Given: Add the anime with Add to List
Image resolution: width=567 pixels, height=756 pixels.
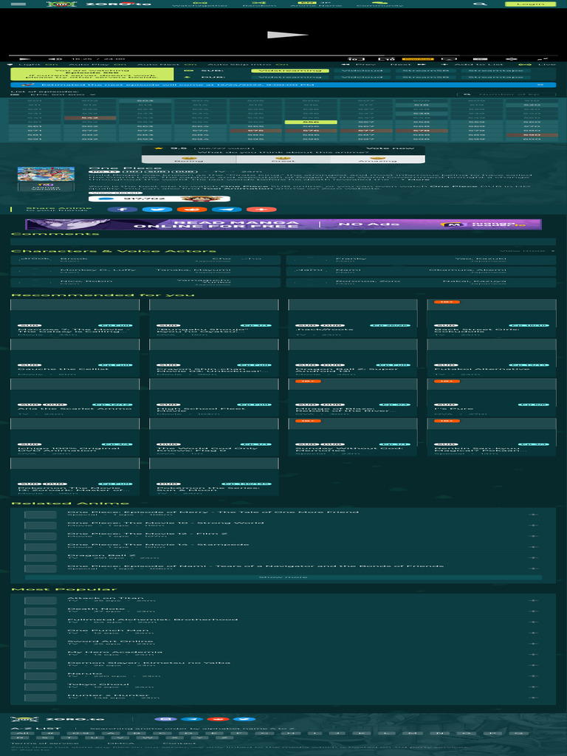Looking at the screenshot, I should (x=472, y=64).
